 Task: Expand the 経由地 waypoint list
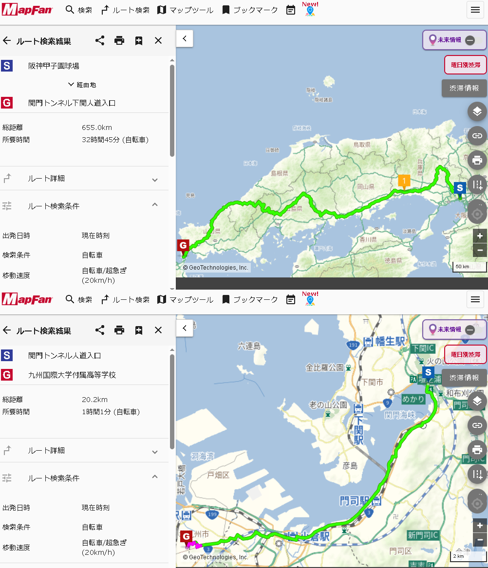82,85
